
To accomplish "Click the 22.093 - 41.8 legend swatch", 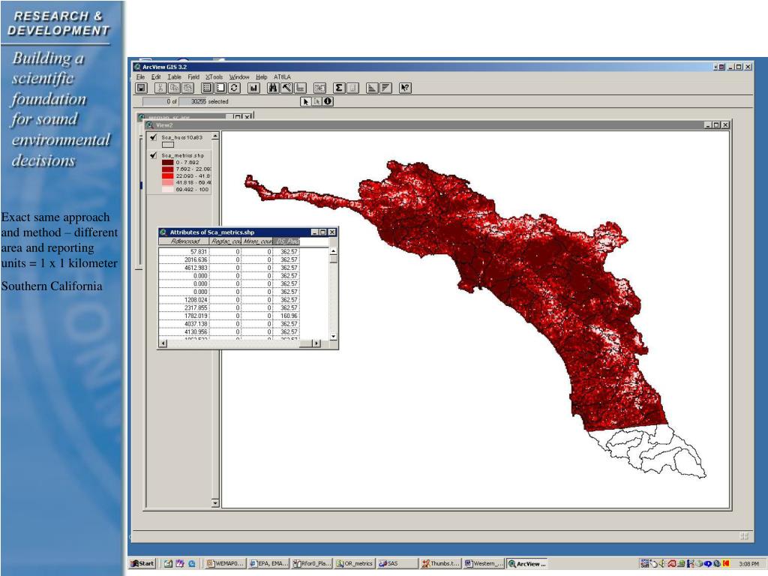I will pyautogui.click(x=167, y=175).
